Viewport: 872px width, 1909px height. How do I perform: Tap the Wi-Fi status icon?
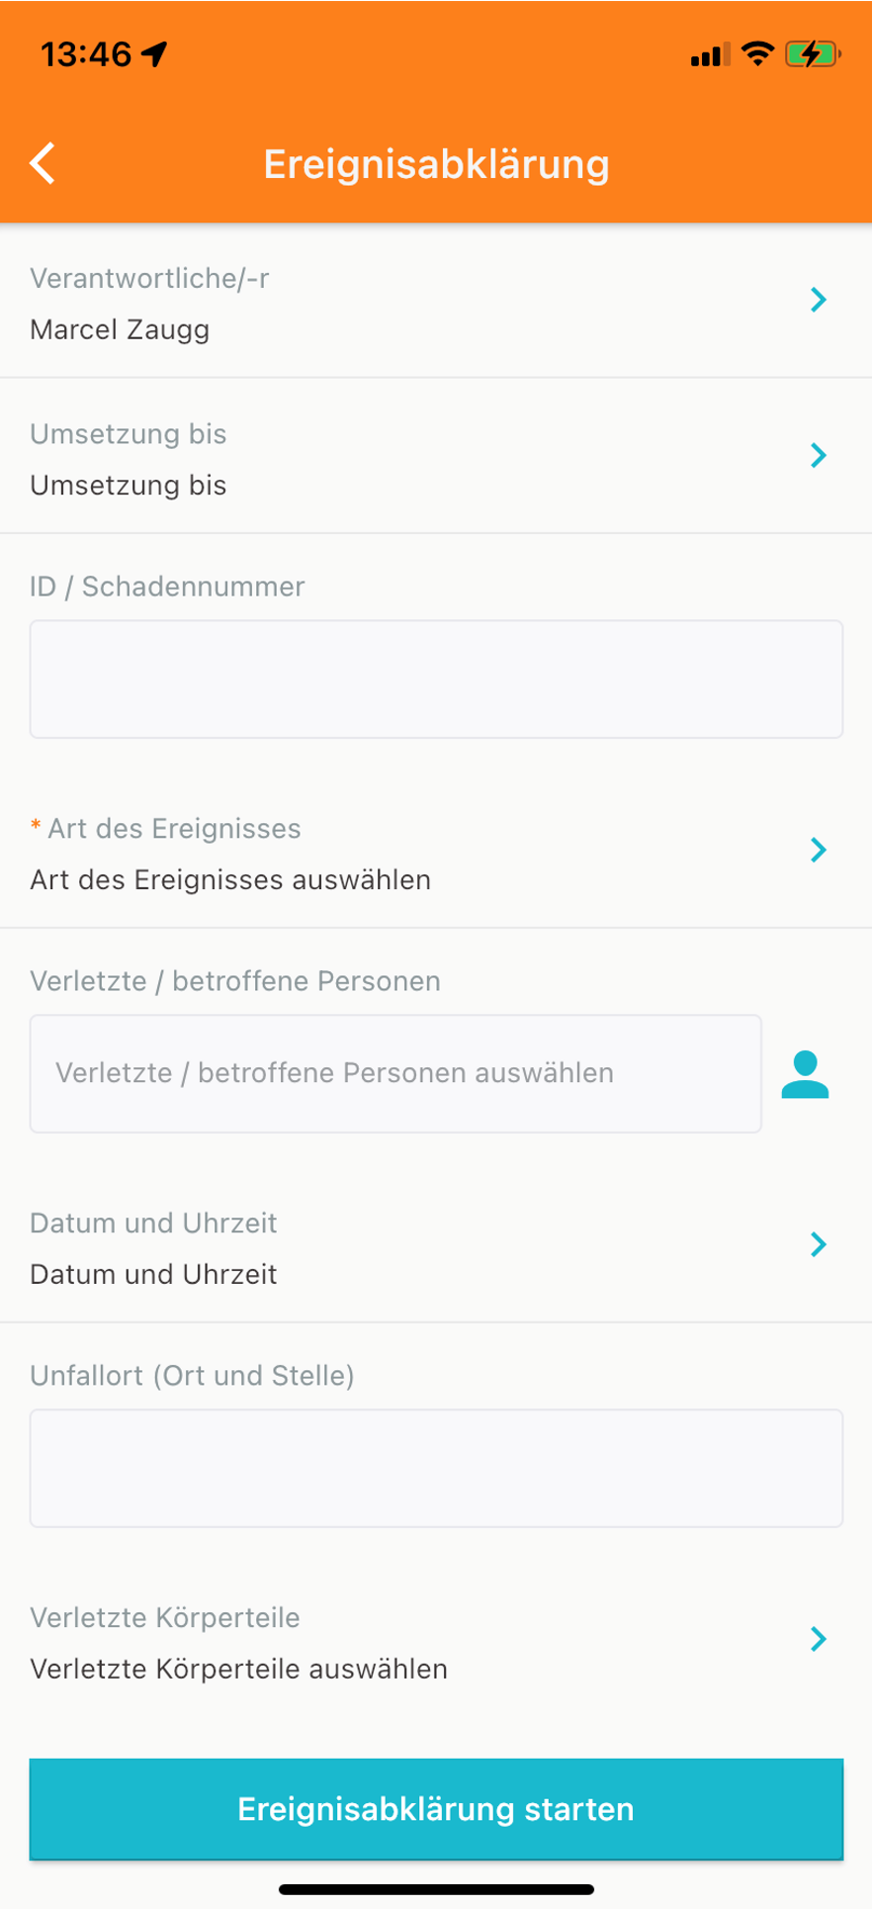757,53
